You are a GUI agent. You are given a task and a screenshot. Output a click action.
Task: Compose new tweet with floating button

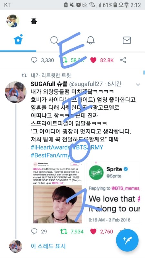pyautogui.click(x=127, y=240)
